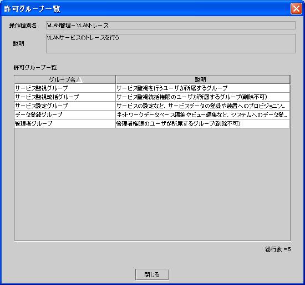The image size is (305, 285).
Task: Select row サービス監視グループ
Action: point(152,88)
